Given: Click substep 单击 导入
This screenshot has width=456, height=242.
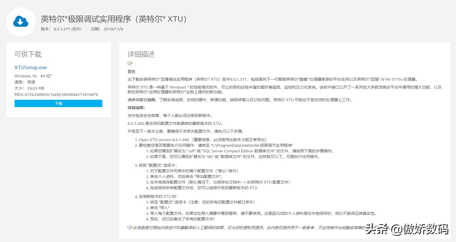Looking at the screenshot, I should (158, 208).
